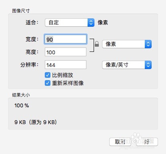The height and width of the screenshot is (154, 166).
Task: Confirm with the 好 button
Action: coord(147,142)
